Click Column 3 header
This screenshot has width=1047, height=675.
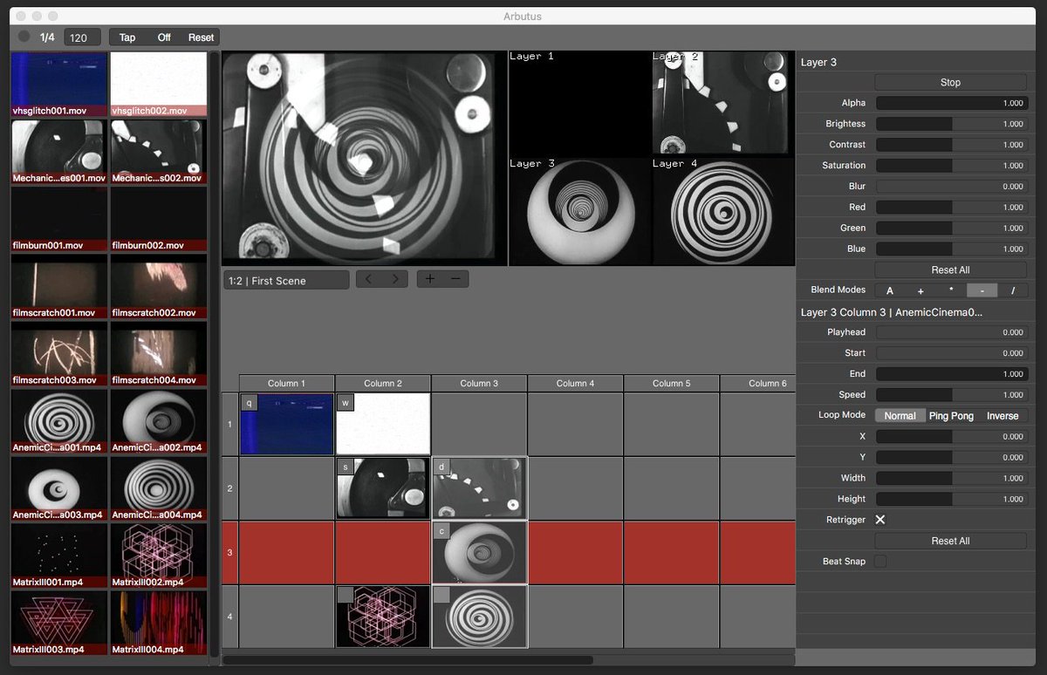coord(479,383)
